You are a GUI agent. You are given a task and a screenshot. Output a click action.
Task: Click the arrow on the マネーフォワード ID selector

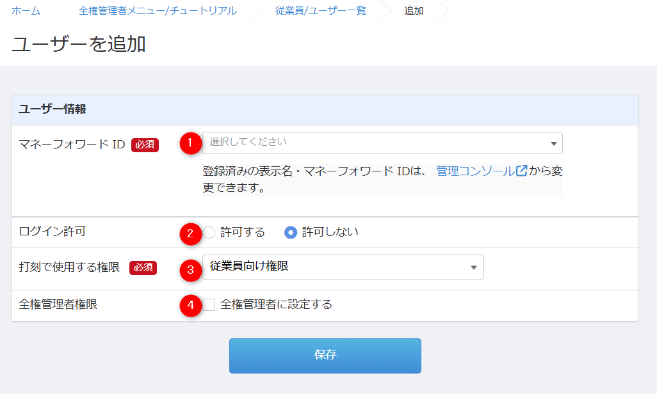(x=553, y=143)
